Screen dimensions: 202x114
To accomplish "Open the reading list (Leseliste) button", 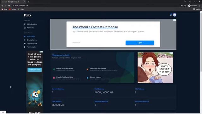I will 197,9.
